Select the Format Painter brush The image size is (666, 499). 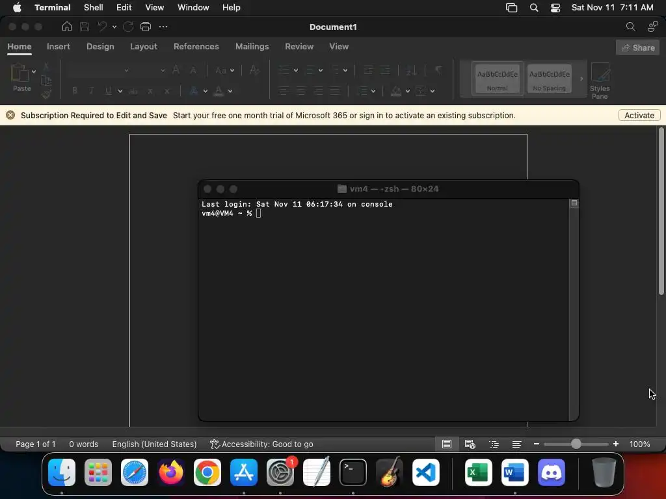[x=46, y=94]
